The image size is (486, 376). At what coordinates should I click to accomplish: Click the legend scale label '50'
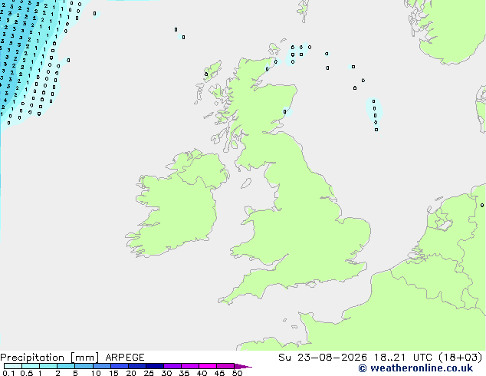tap(237, 373)
